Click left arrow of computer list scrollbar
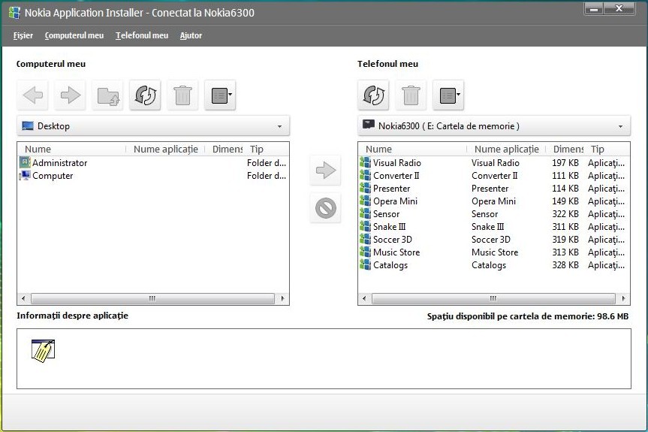 tap(23, 298)
